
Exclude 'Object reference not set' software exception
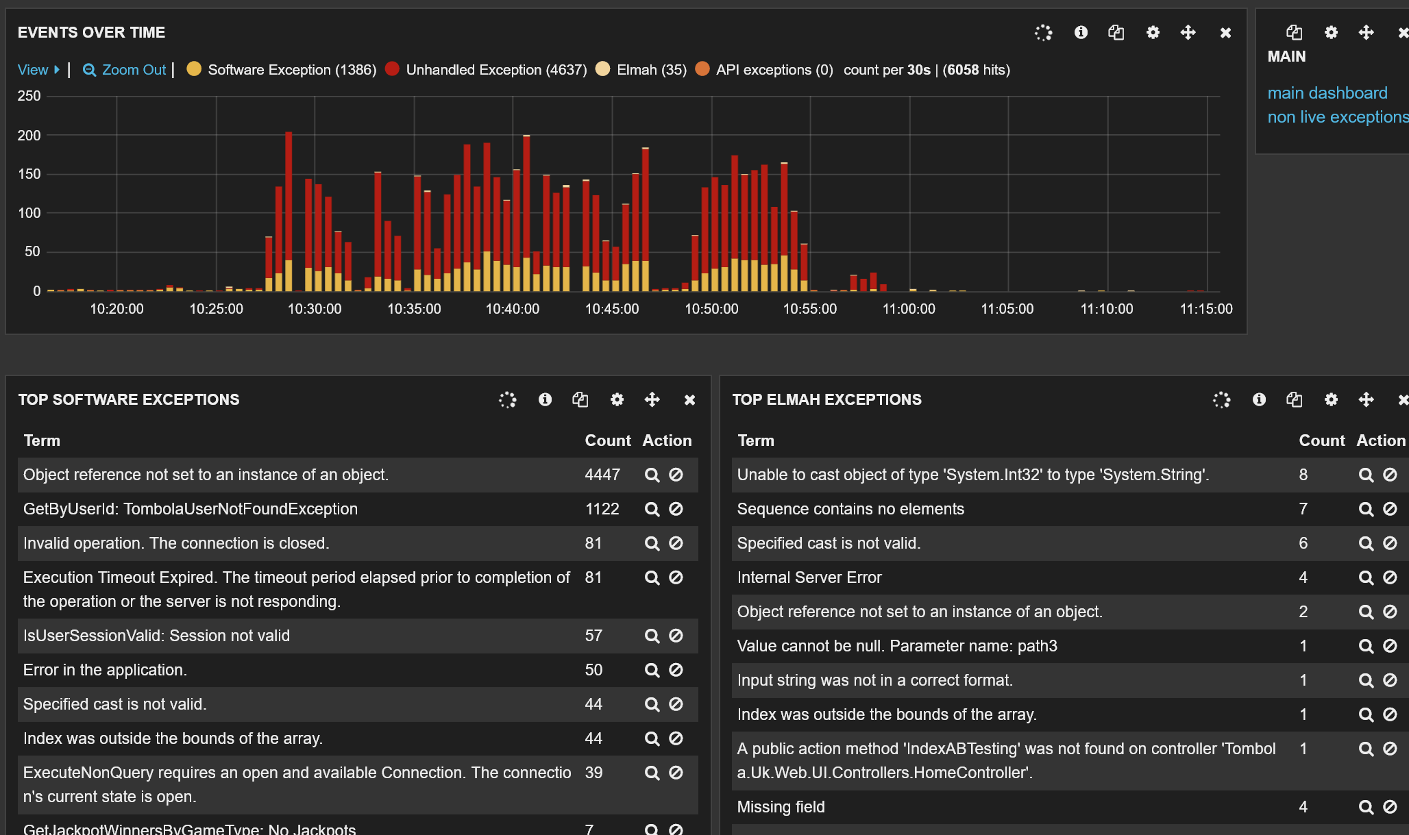tap(676, 475)
